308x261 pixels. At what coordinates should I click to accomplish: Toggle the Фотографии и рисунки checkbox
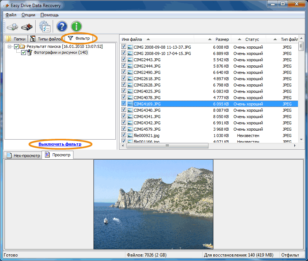(x=24, y=52)
